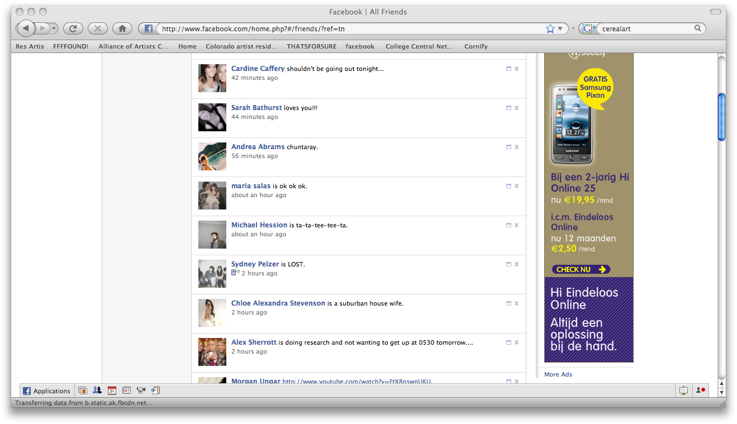Open the Photos app icon in bottom bar
Viewport: 737px width, 424px height.
tap(83, 390)
